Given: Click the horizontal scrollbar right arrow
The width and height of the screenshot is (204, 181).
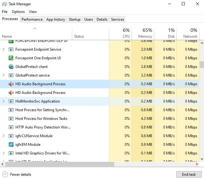Looking at the screenshot, I should click(197, 164).
